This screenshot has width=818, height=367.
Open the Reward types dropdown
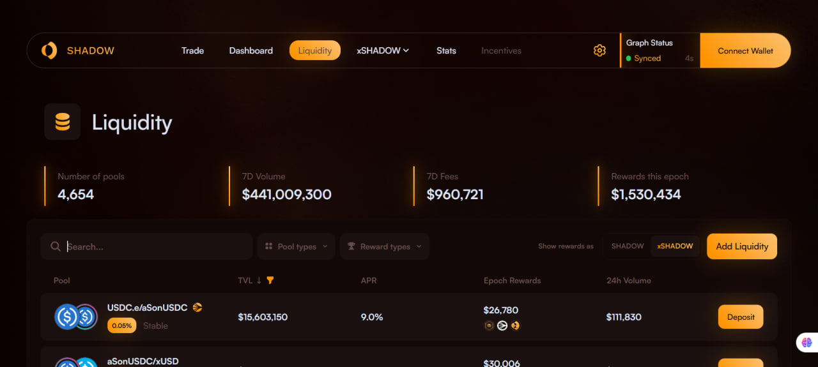(385, 246)
